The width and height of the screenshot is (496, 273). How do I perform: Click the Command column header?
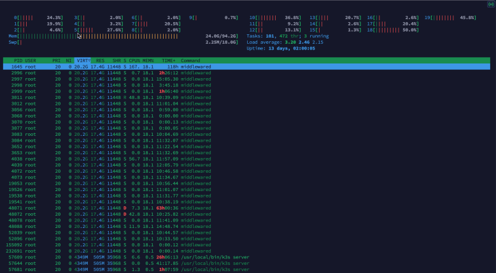[x=191, y=60]
